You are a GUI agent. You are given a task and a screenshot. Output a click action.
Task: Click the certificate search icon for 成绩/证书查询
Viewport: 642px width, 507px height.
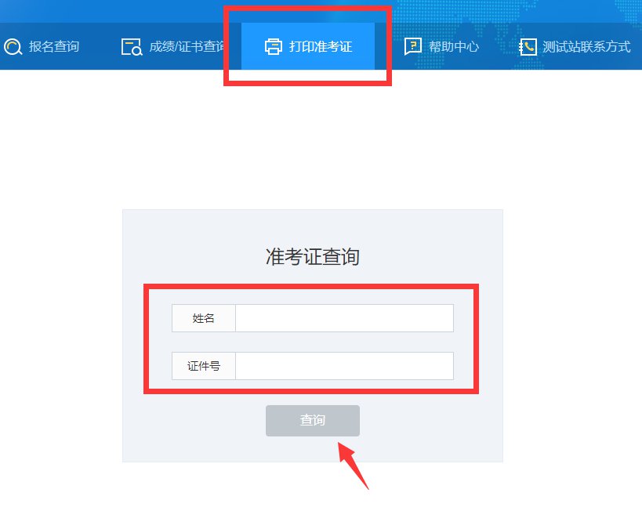click(x=132, y=47)
